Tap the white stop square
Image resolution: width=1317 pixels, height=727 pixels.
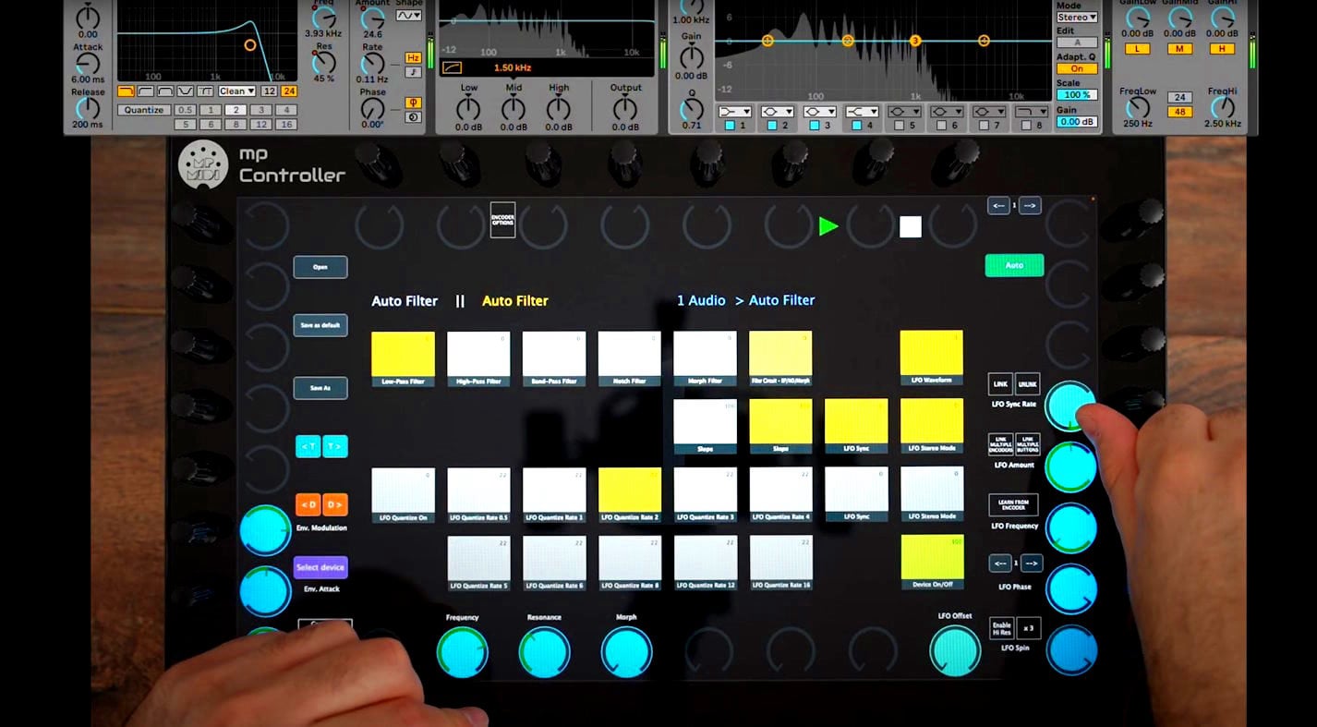coord(911,226)
